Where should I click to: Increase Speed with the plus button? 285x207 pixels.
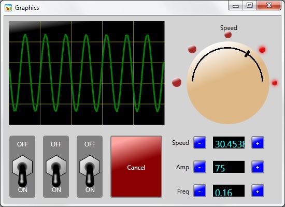(x=258, y=143)
